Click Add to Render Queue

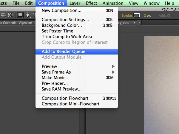(x=77, y=52)
